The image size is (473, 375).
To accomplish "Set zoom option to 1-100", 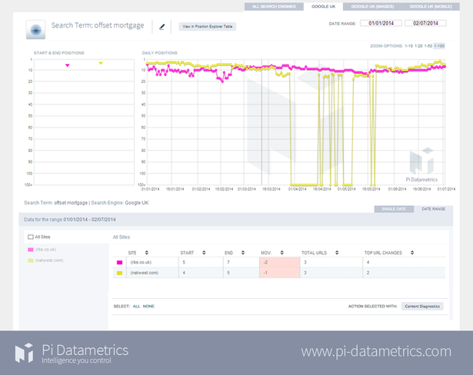I will 438,45.
